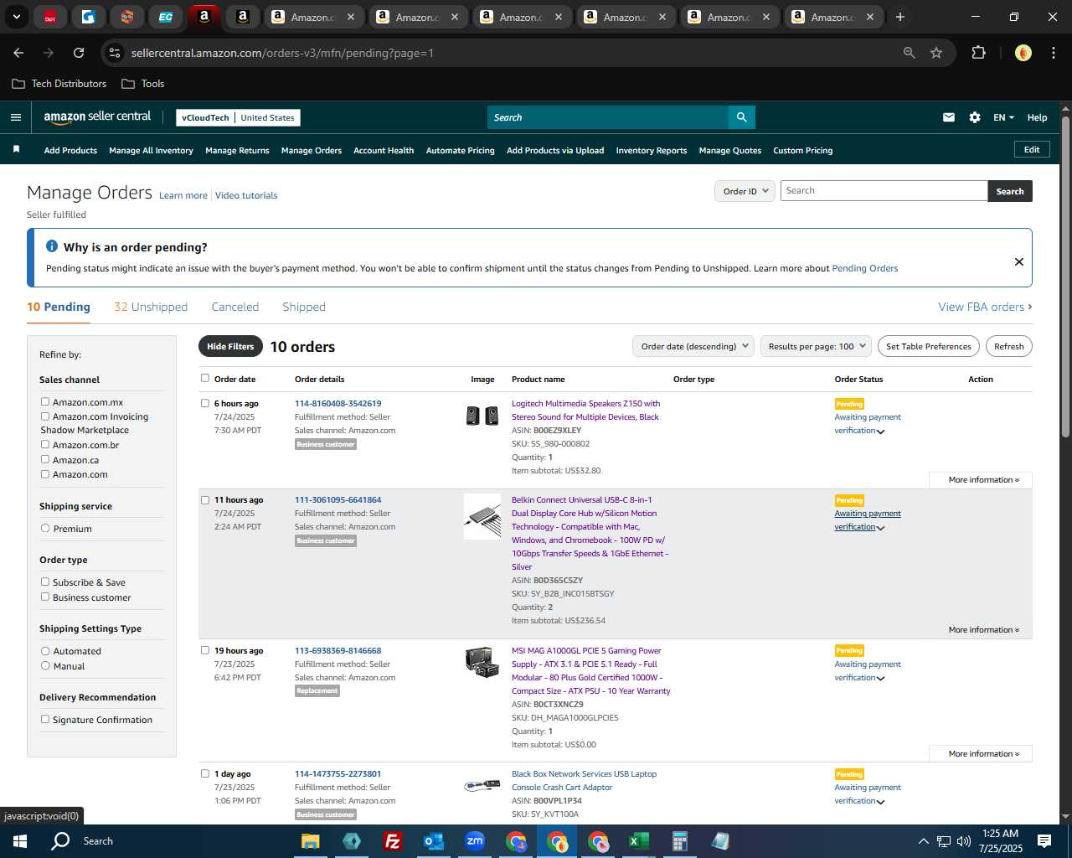Click the info icon beside 'Why is an order pending?'
This screenshot has height=858, width=1072.
pyautogui.click(x=52, y=246)
